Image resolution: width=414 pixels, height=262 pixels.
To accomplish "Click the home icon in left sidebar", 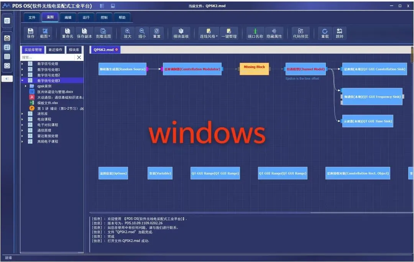I will point(7,38).
